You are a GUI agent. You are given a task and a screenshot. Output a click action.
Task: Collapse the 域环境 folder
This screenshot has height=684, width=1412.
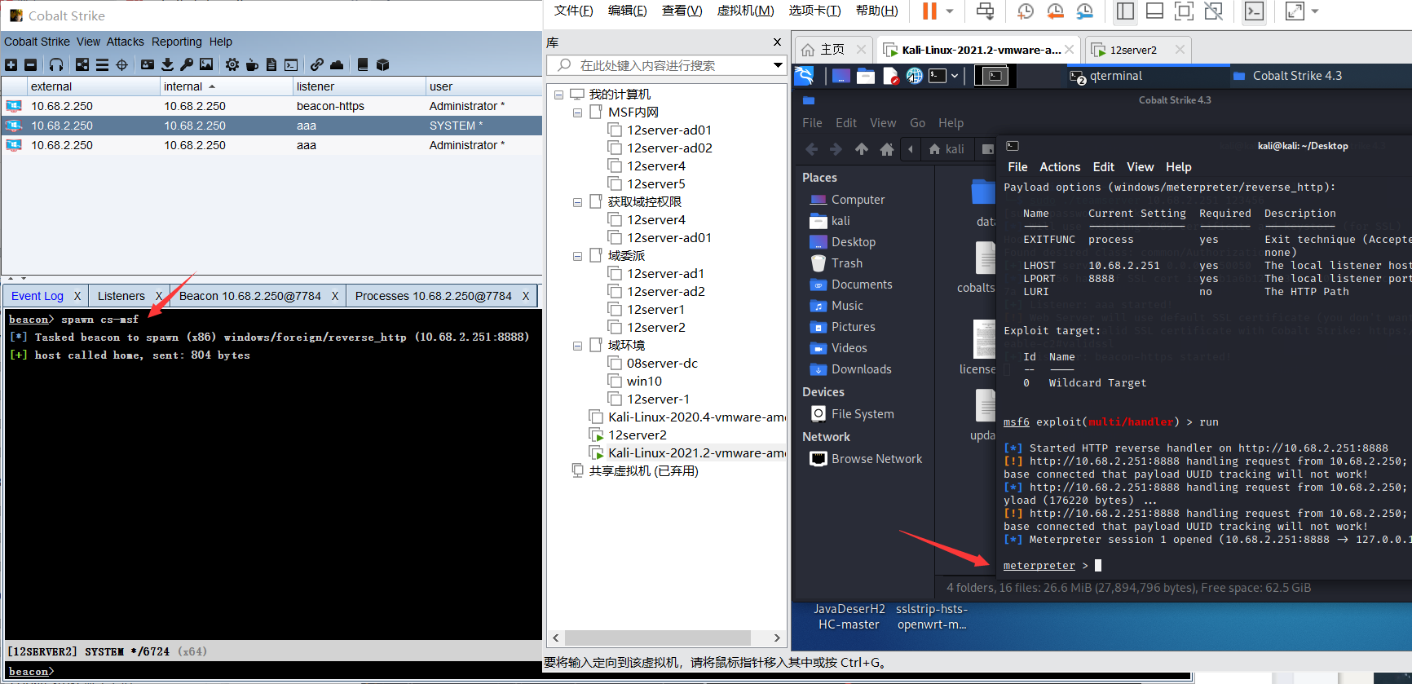(x=577, y=346)
